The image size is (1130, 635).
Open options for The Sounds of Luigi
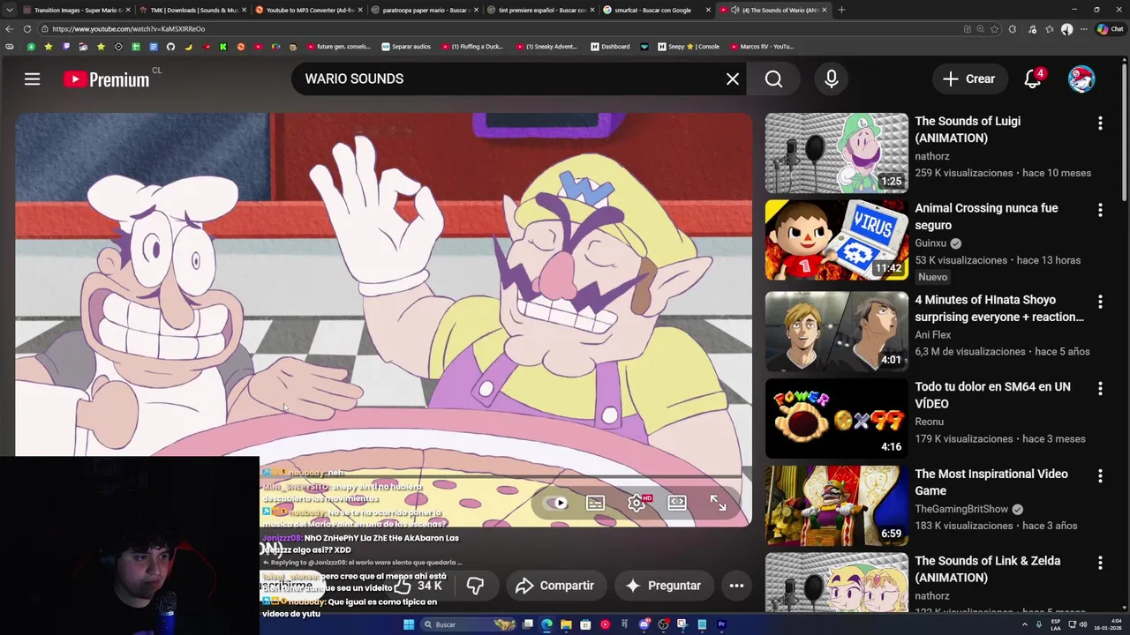[x=1100, y=123]
